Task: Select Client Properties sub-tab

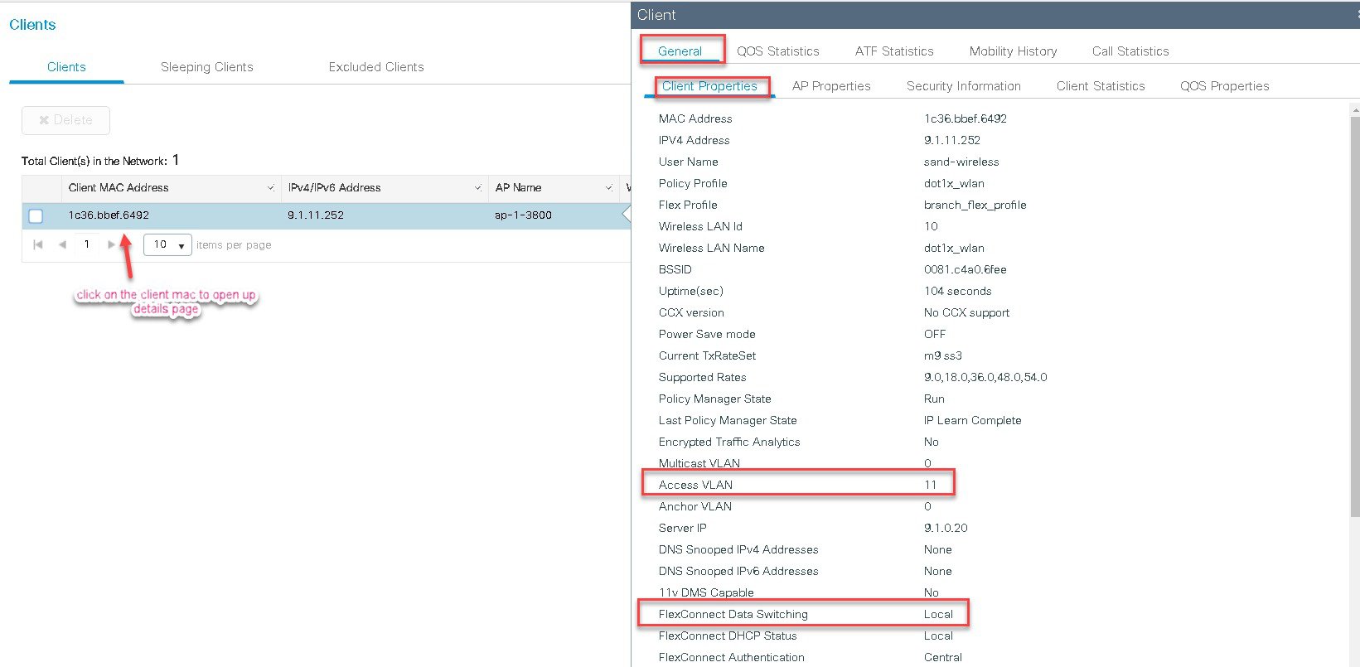Action: coord(709,86)
